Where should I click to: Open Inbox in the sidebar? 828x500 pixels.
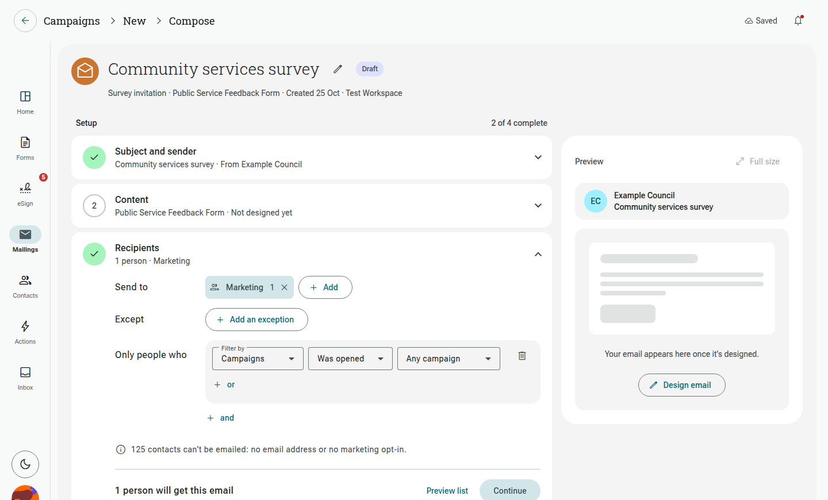coord(25,378)
